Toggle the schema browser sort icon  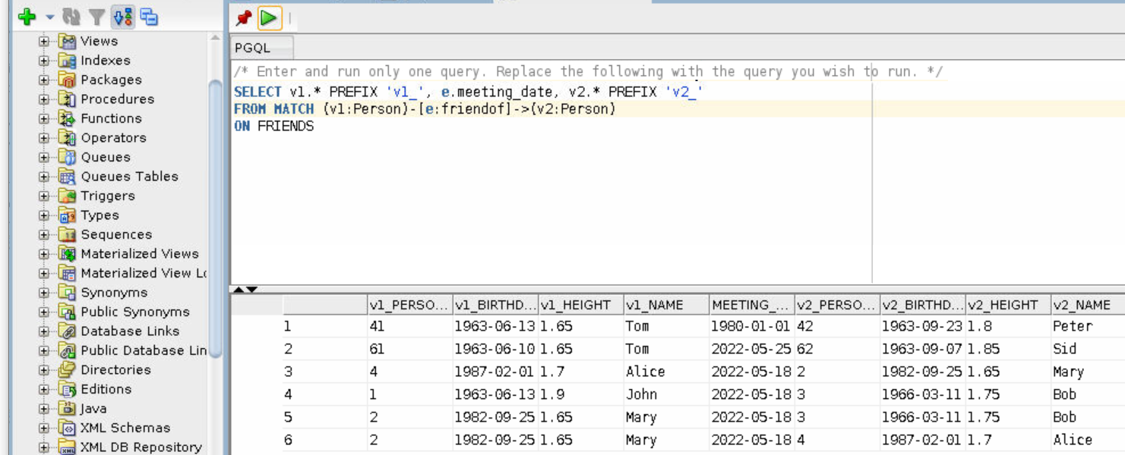122,17
